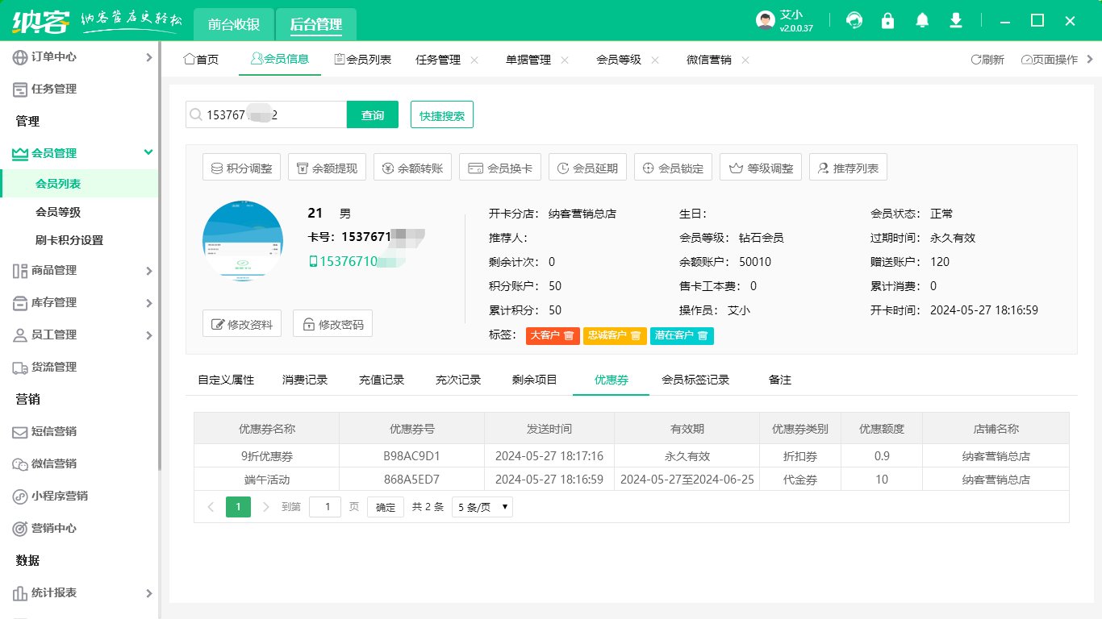Viewport: 1102px width, 619px height.
Task: Click the 查询 search button
Action: pos(372,114)
